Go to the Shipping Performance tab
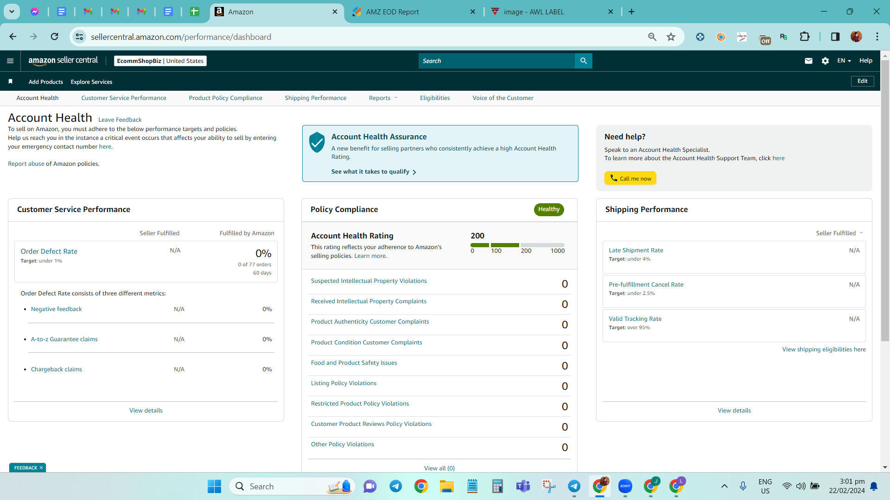The width and height of the screenshot is (890, 500). coord(316,98)
